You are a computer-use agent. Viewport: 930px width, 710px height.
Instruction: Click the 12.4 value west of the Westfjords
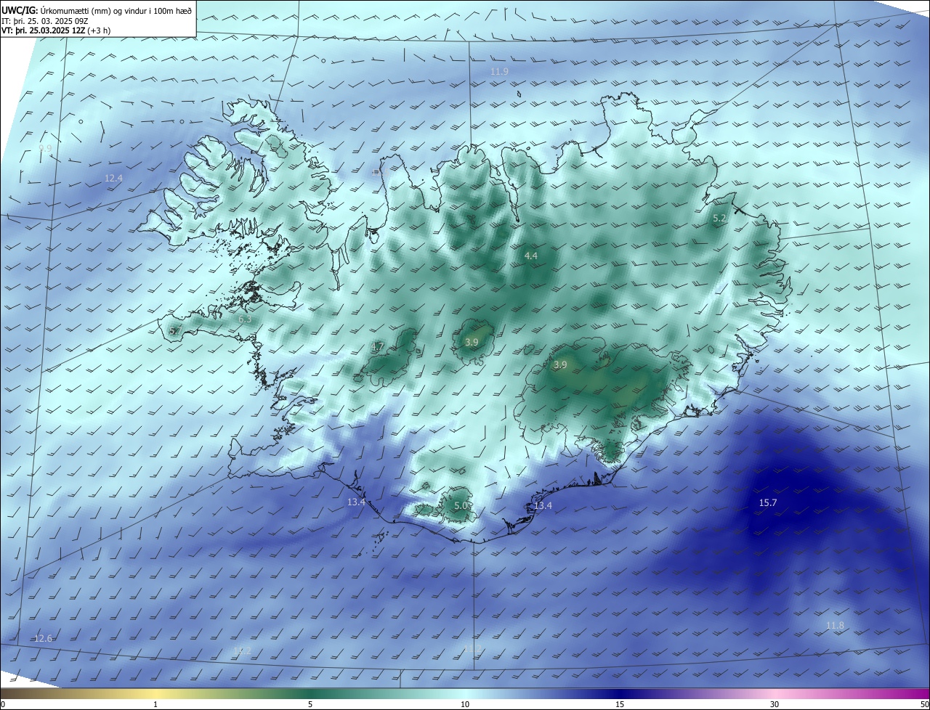pos(113,178)
